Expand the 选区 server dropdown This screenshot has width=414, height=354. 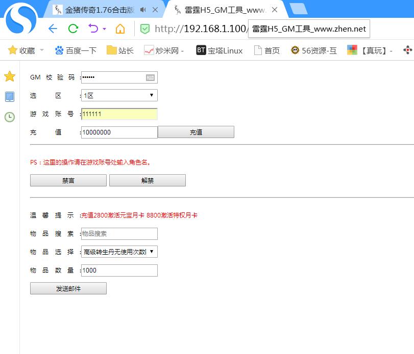pyautogui.click(x=119, y=95)
